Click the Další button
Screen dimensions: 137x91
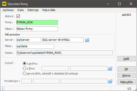click(x=126, y=59)
